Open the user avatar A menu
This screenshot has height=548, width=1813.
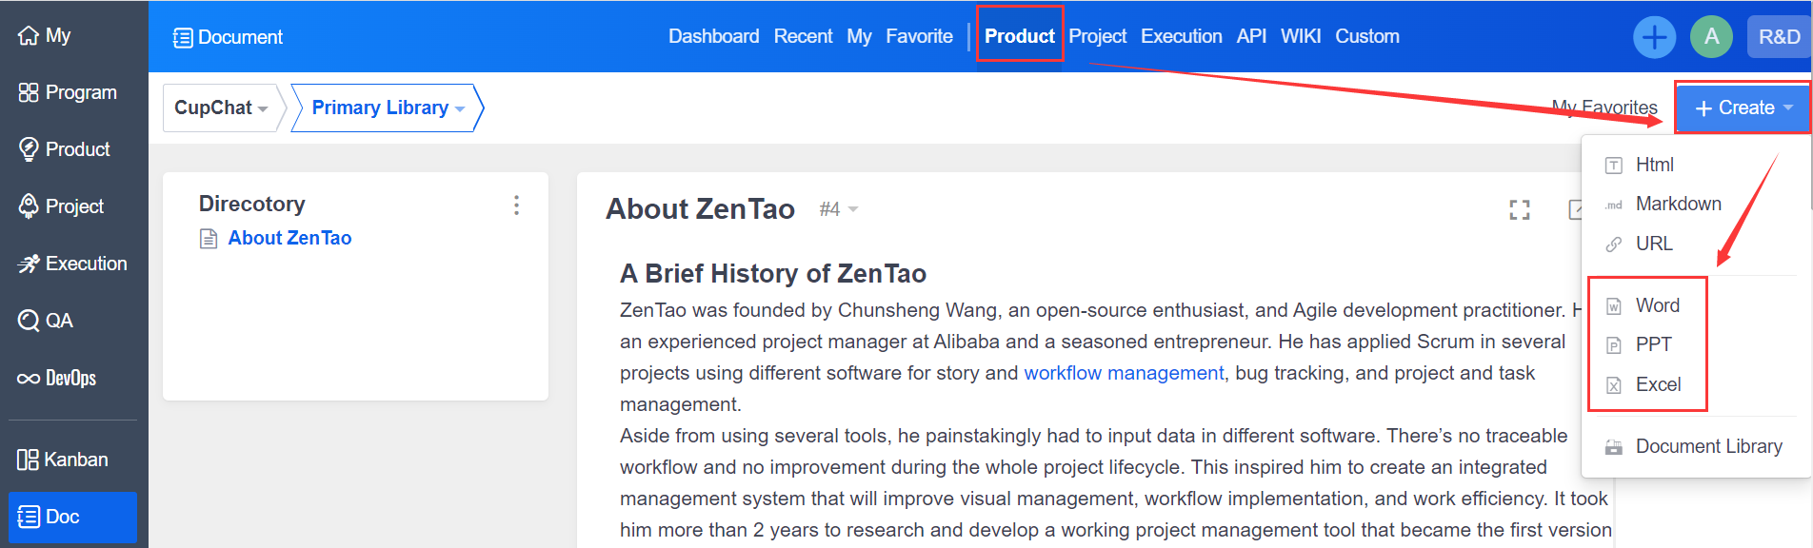click(1711, 37)
